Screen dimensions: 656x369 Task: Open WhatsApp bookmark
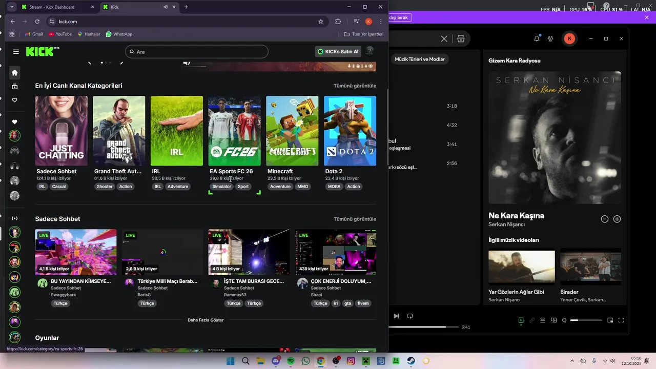click(x=119, y=34)
